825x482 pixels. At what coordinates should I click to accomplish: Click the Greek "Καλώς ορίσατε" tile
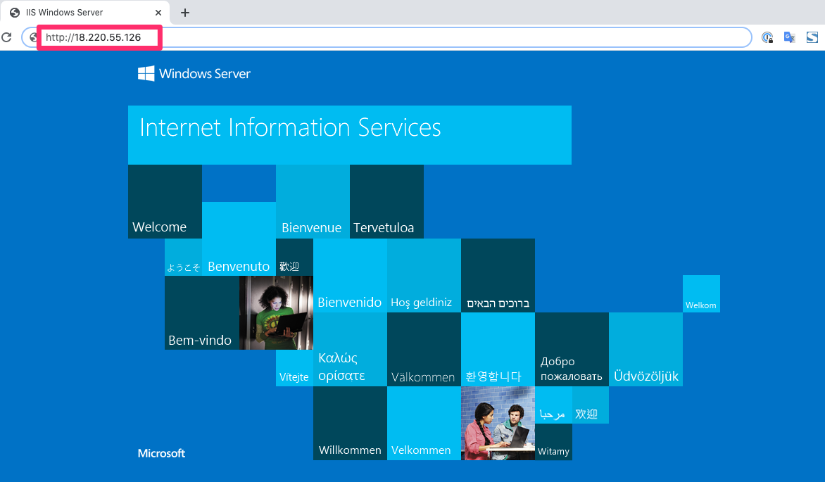point(350,350)
